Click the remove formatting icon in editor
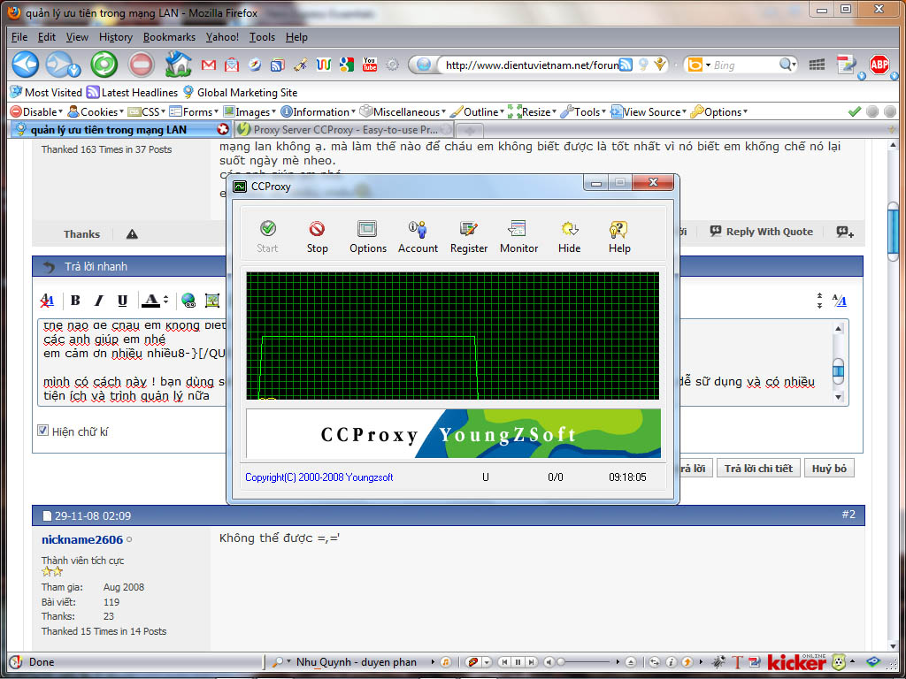The height and width of the screenshot is (679, 906). (48, 301)
